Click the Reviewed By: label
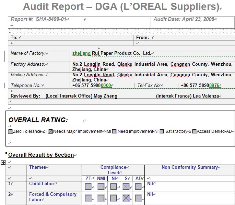Viewport: 235px width, 205px height. tap(25, 96)
